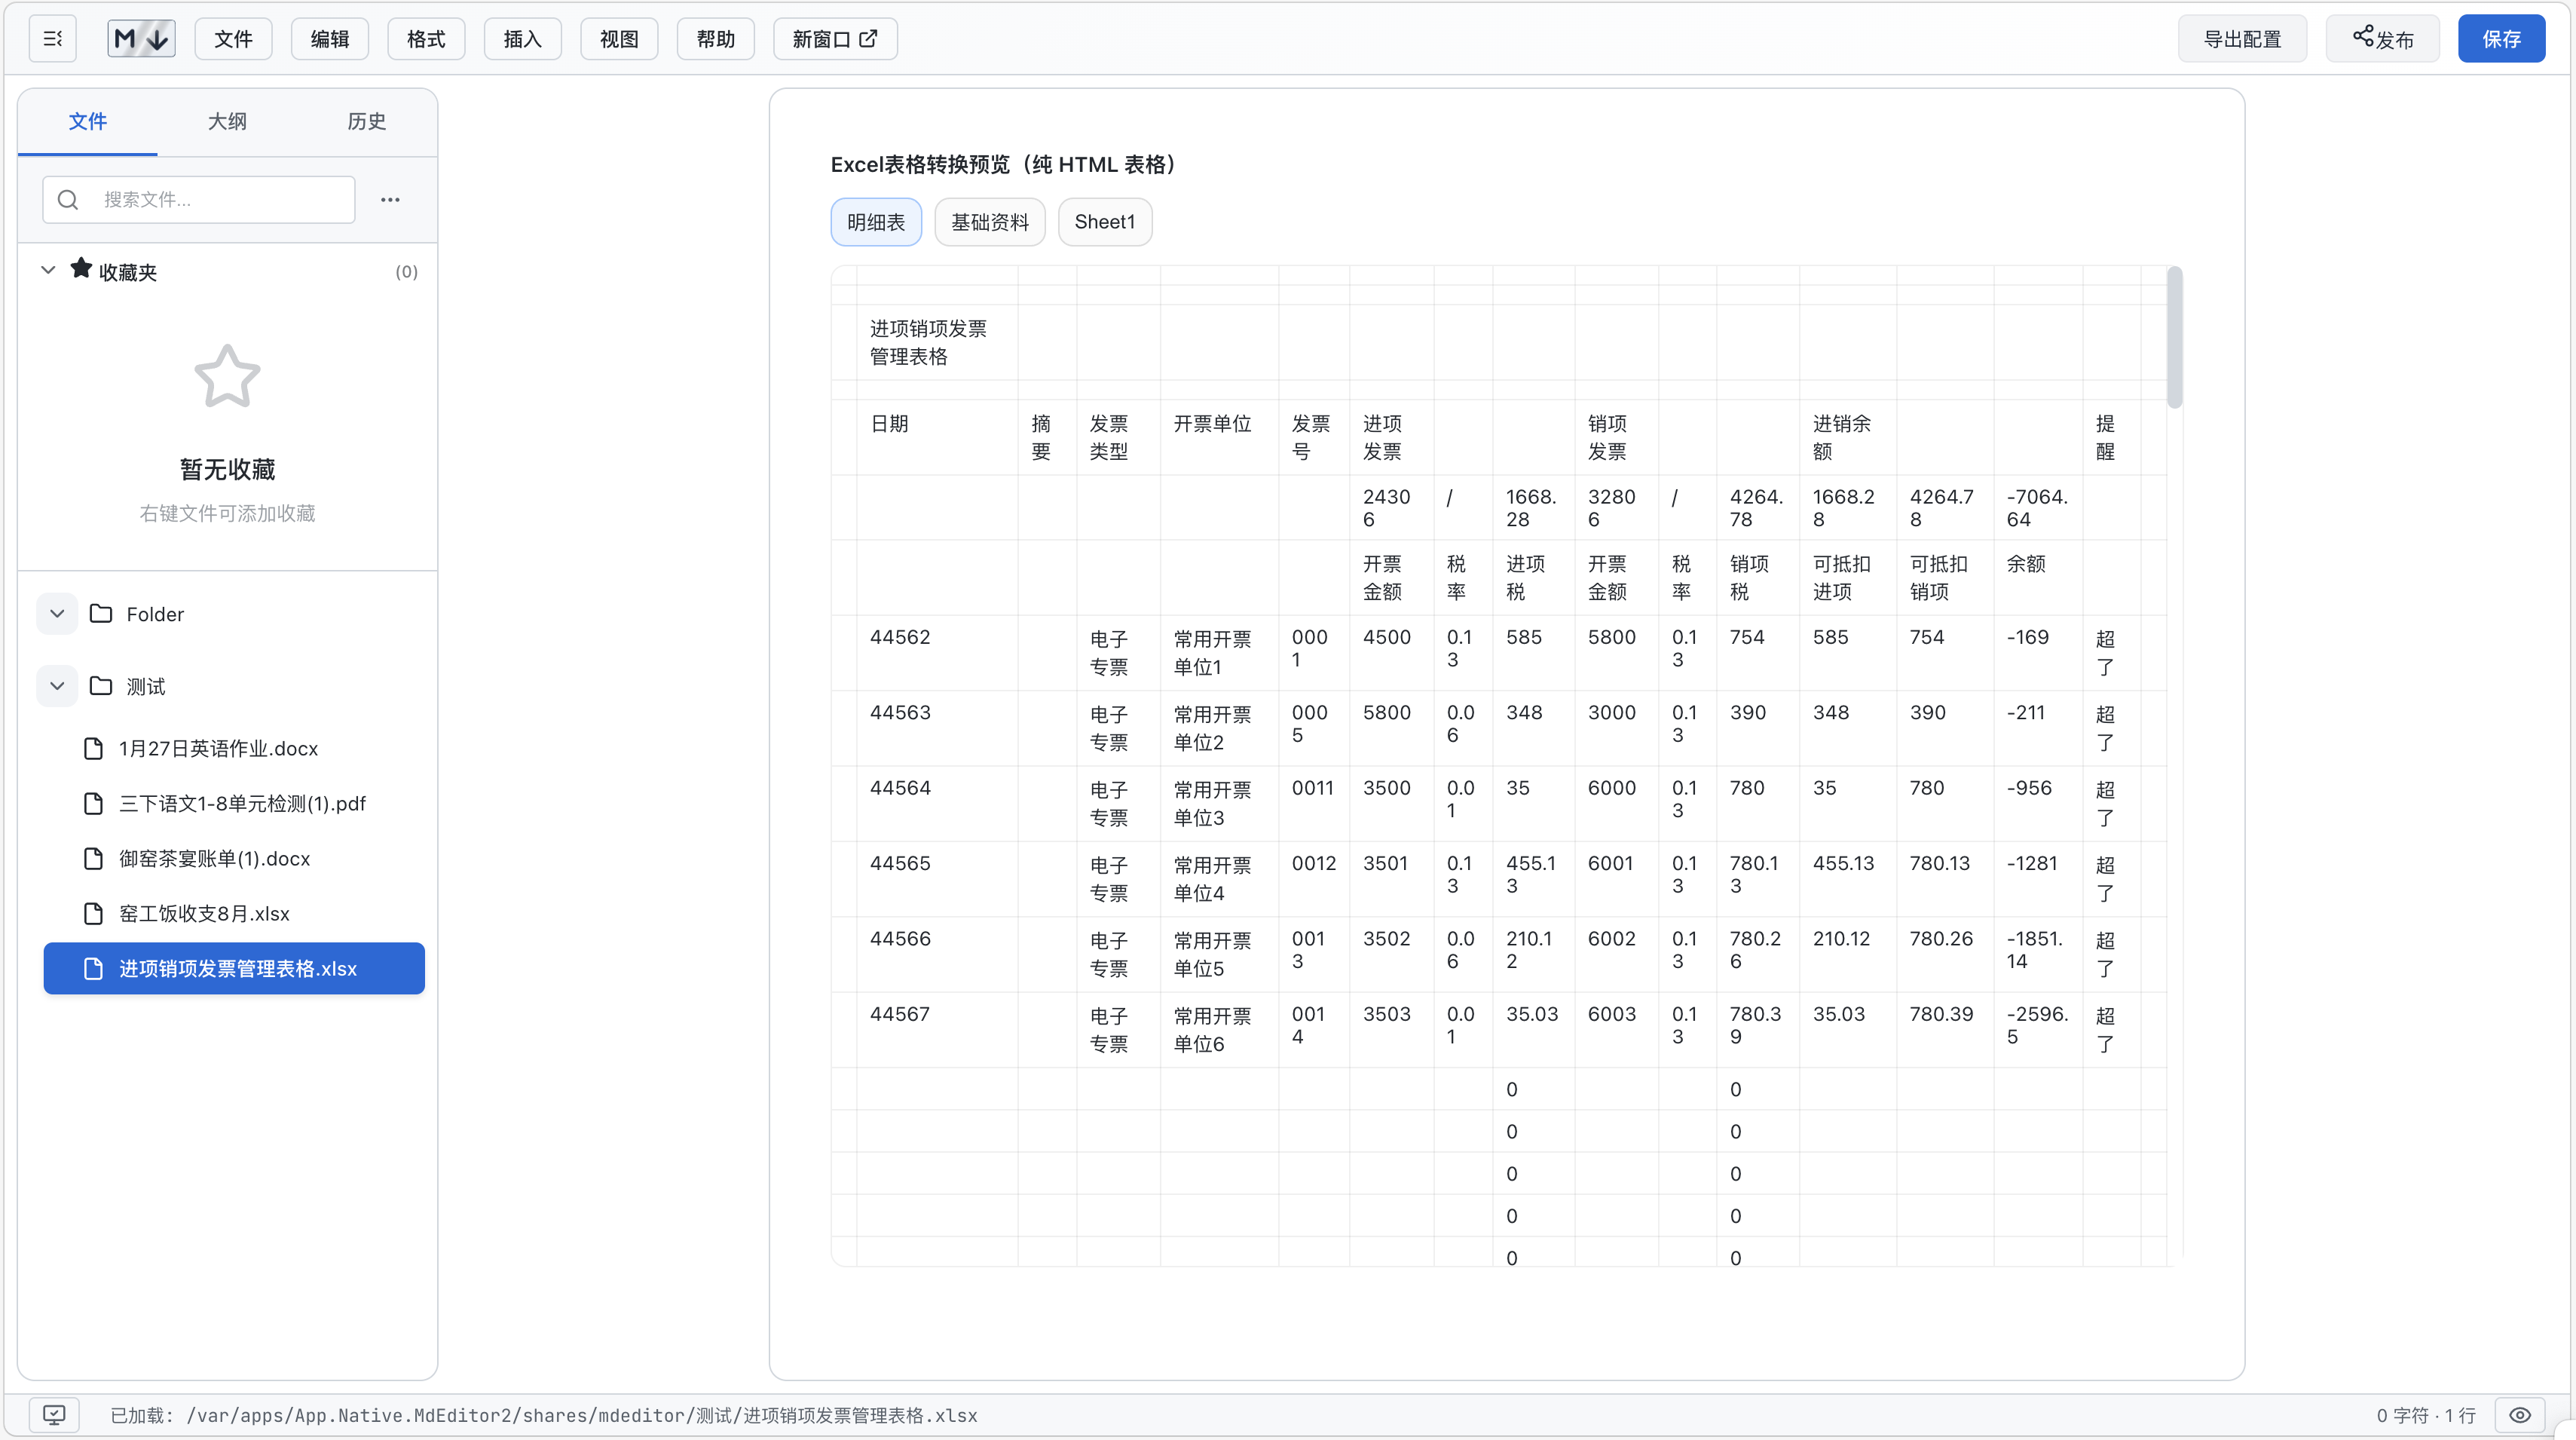Toggle the preview eye icon in the status bar
Image resolution: width=2576 pixels, height=1440 pixels.
pyautogui.click(x=2520, y=1415)
